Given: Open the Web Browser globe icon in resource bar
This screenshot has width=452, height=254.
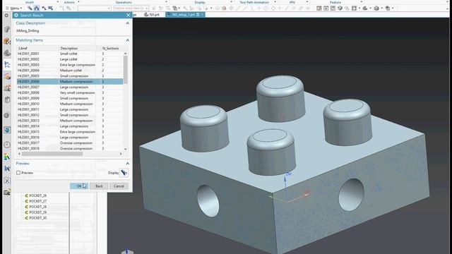Looking at the screenshot, I should pos(7,130).
